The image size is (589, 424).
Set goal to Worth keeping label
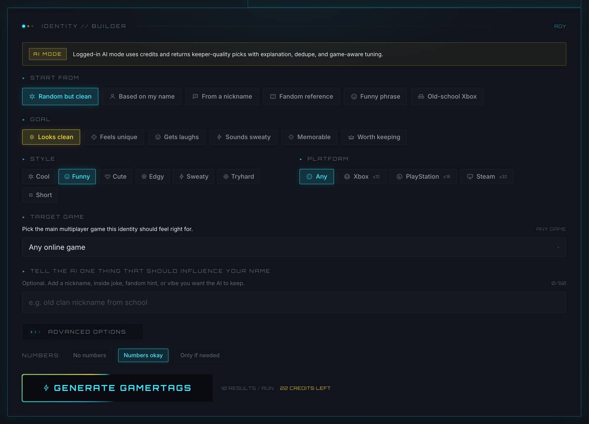379,137
